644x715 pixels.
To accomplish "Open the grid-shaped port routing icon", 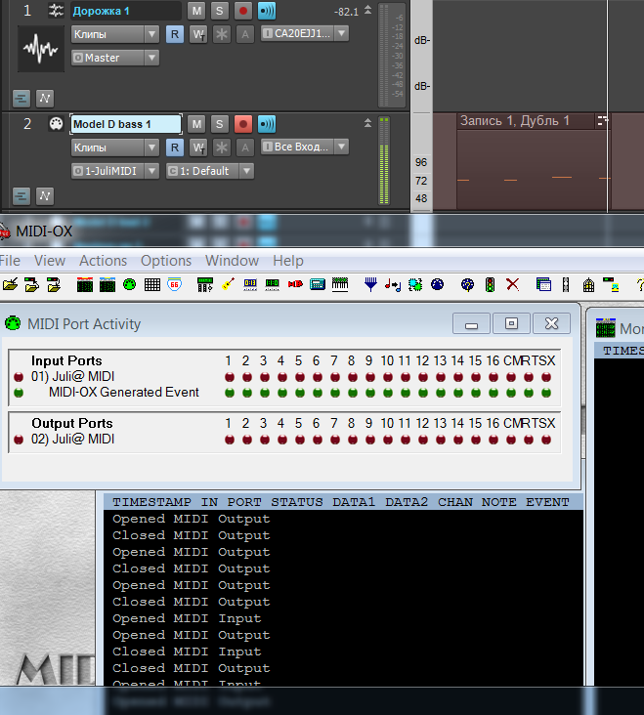I will [151, 284].
